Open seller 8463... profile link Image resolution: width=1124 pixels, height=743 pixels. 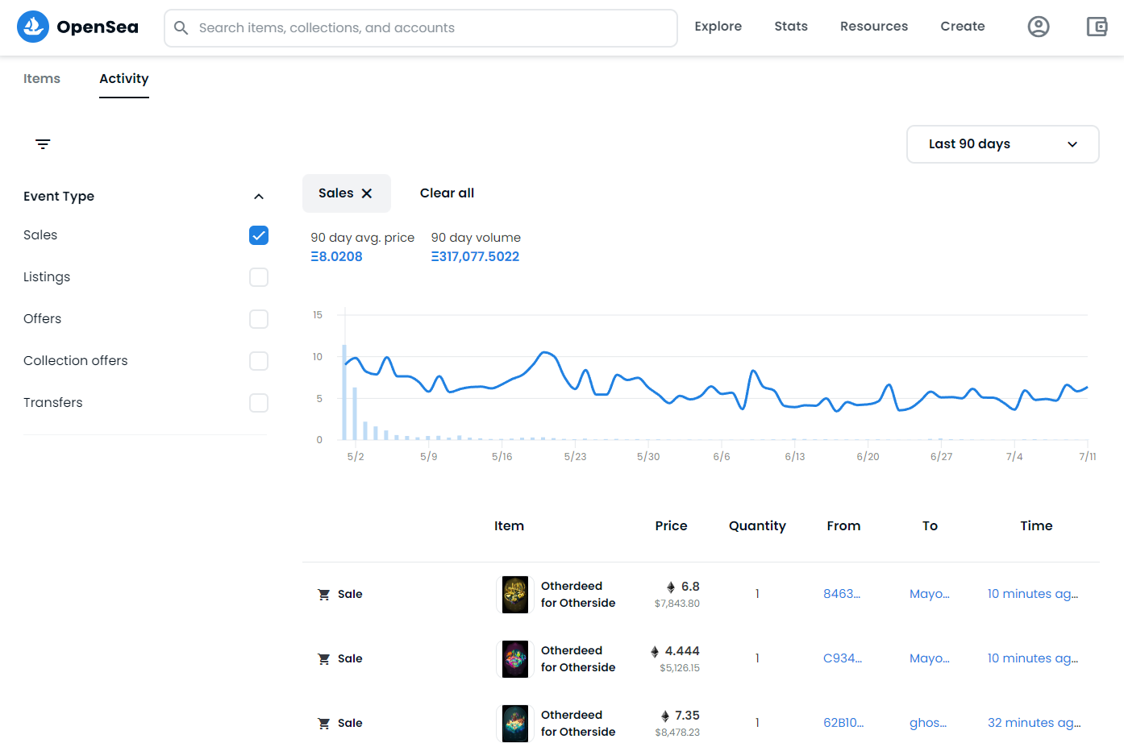click(x=842, y=594)
